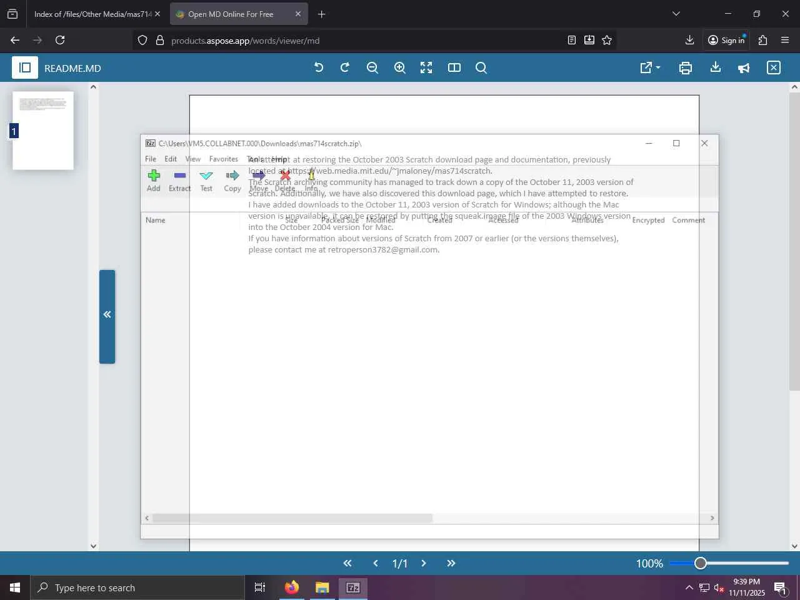Go to the previous page

pos(376,563)
